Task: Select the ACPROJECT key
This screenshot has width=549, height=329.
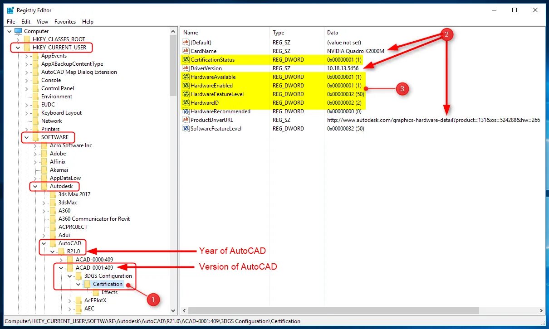Action: [73, 227]
